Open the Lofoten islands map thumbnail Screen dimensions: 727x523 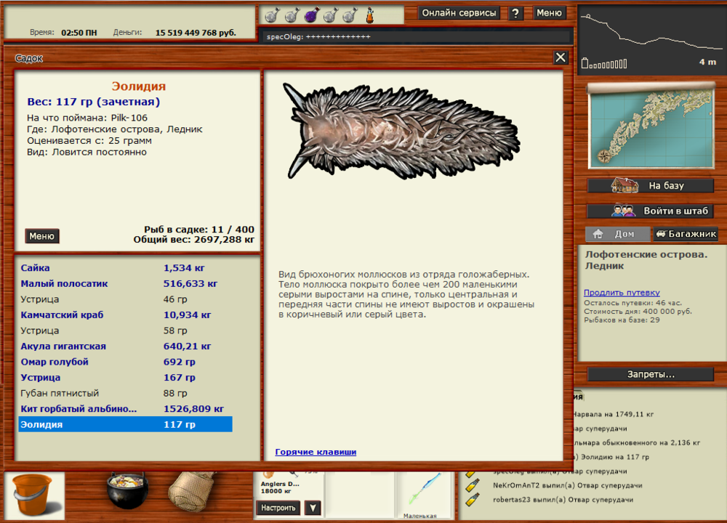click(x=651, y=126)
